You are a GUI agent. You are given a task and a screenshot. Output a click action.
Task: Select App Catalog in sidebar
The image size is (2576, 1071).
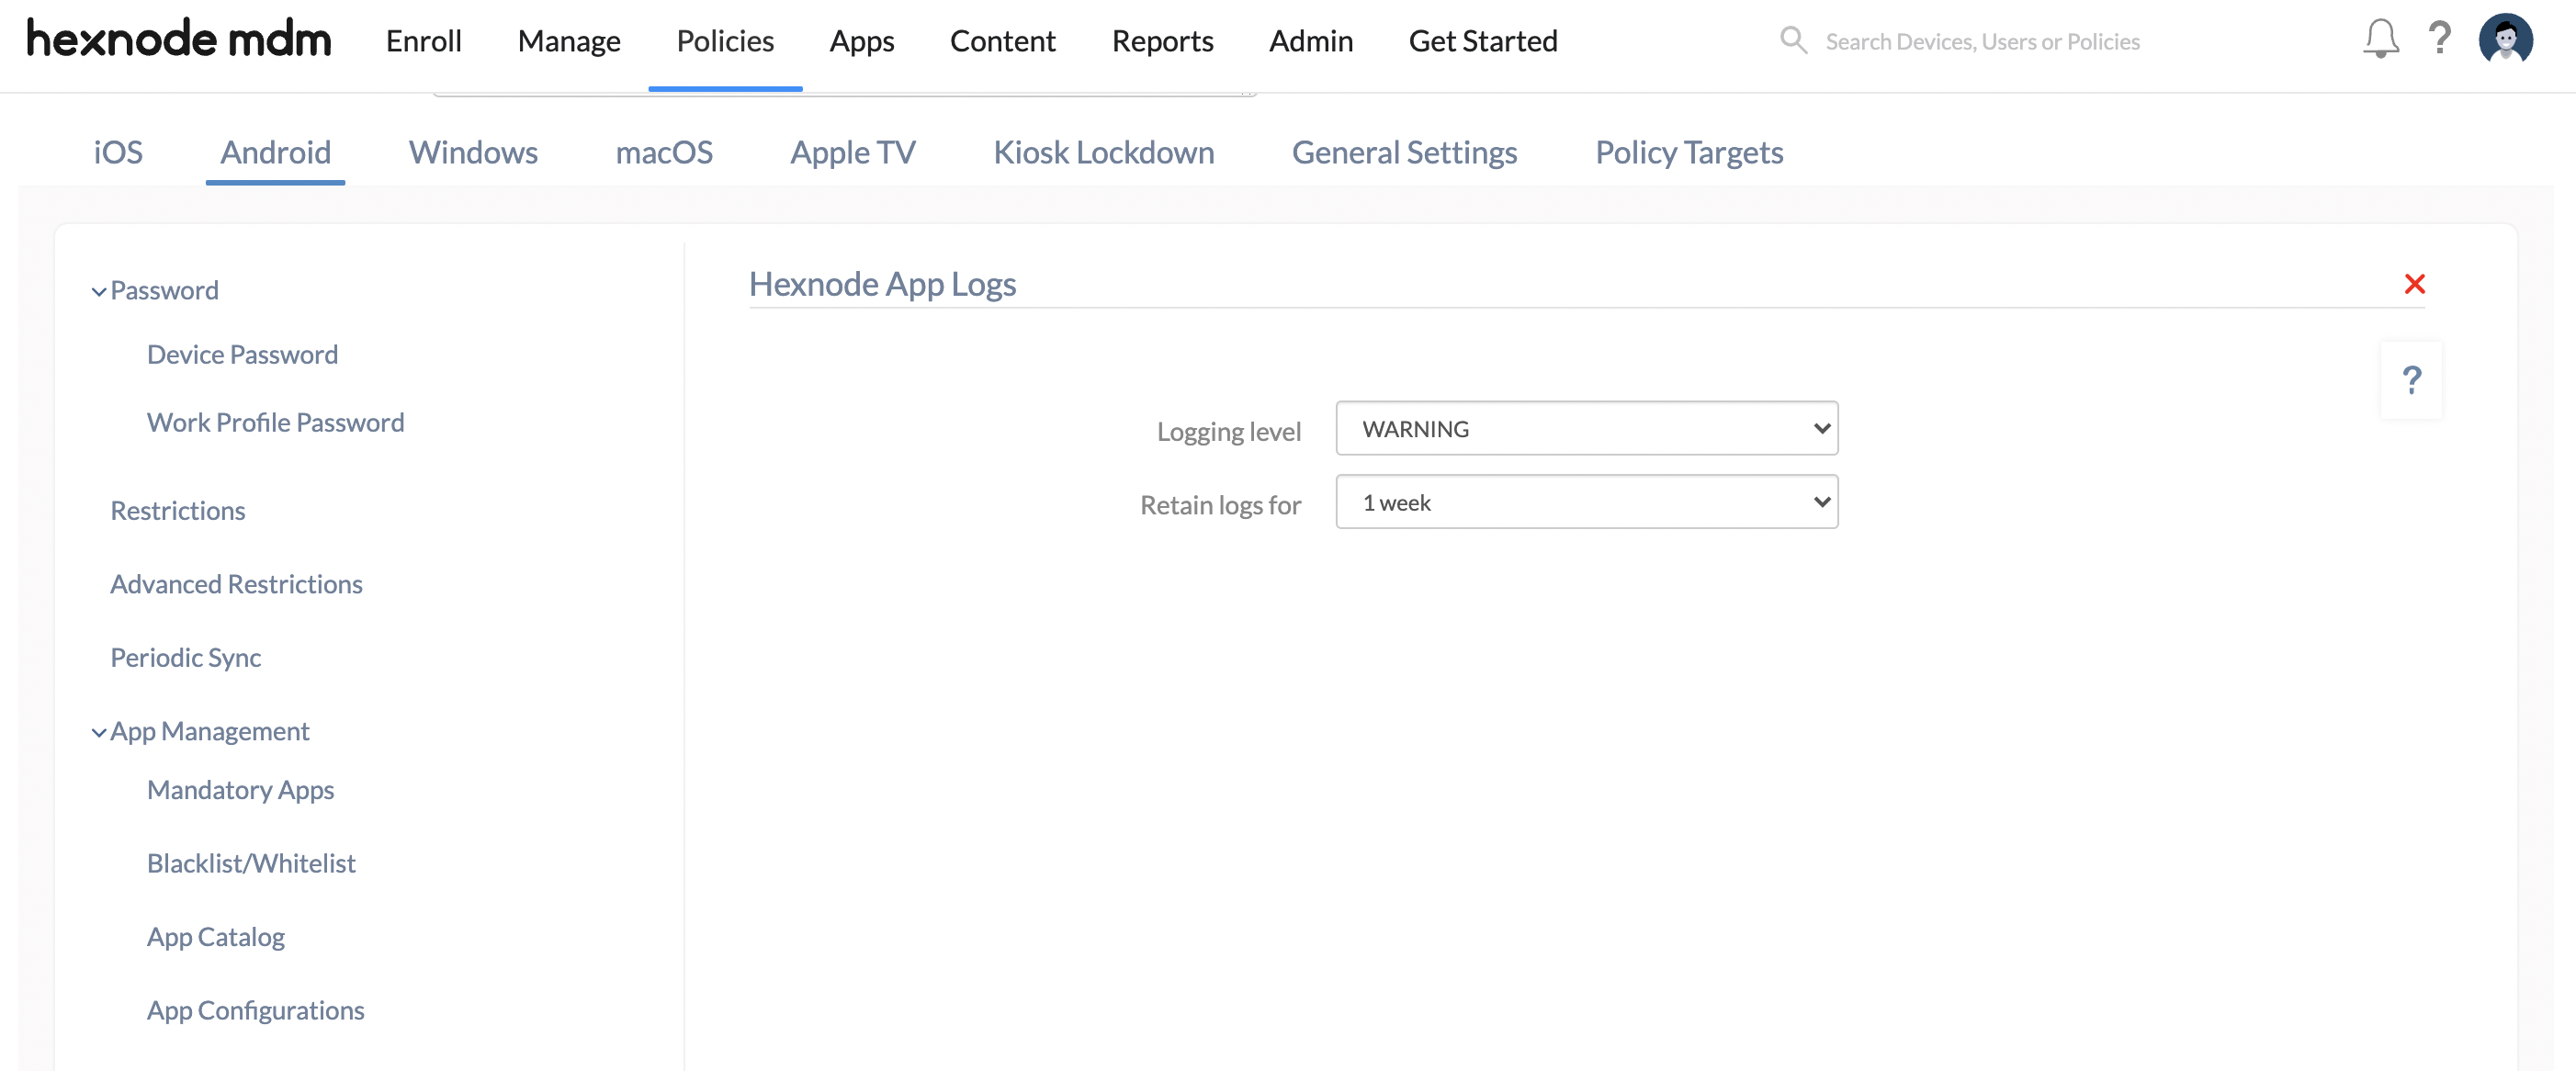pos(215,936)
